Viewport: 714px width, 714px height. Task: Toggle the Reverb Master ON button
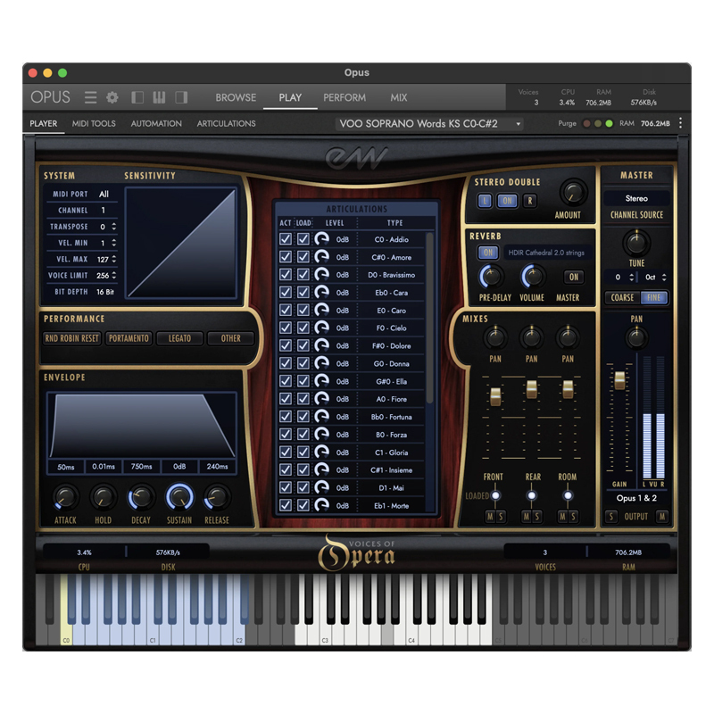[x=573, y=277]
